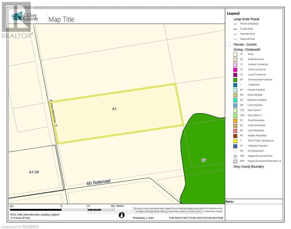Toggle the Parcels - Current layer box
This screenshot has width=291, height=229.
(x=229, y=44)
